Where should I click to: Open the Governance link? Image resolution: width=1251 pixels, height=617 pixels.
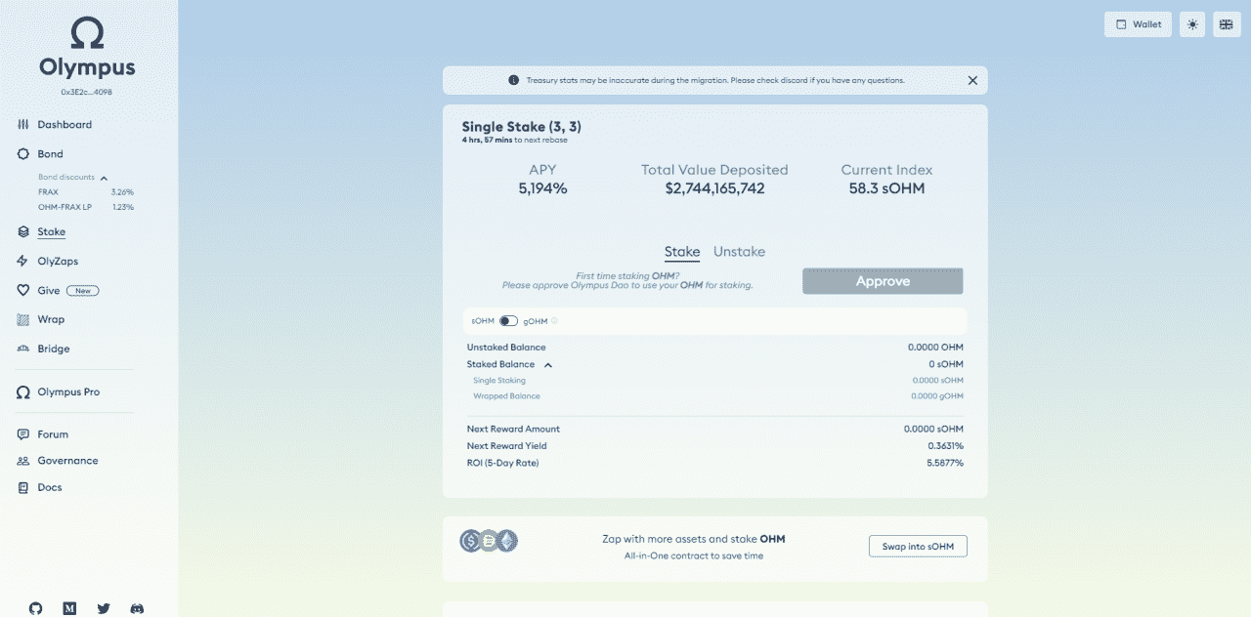coord(67,461)
